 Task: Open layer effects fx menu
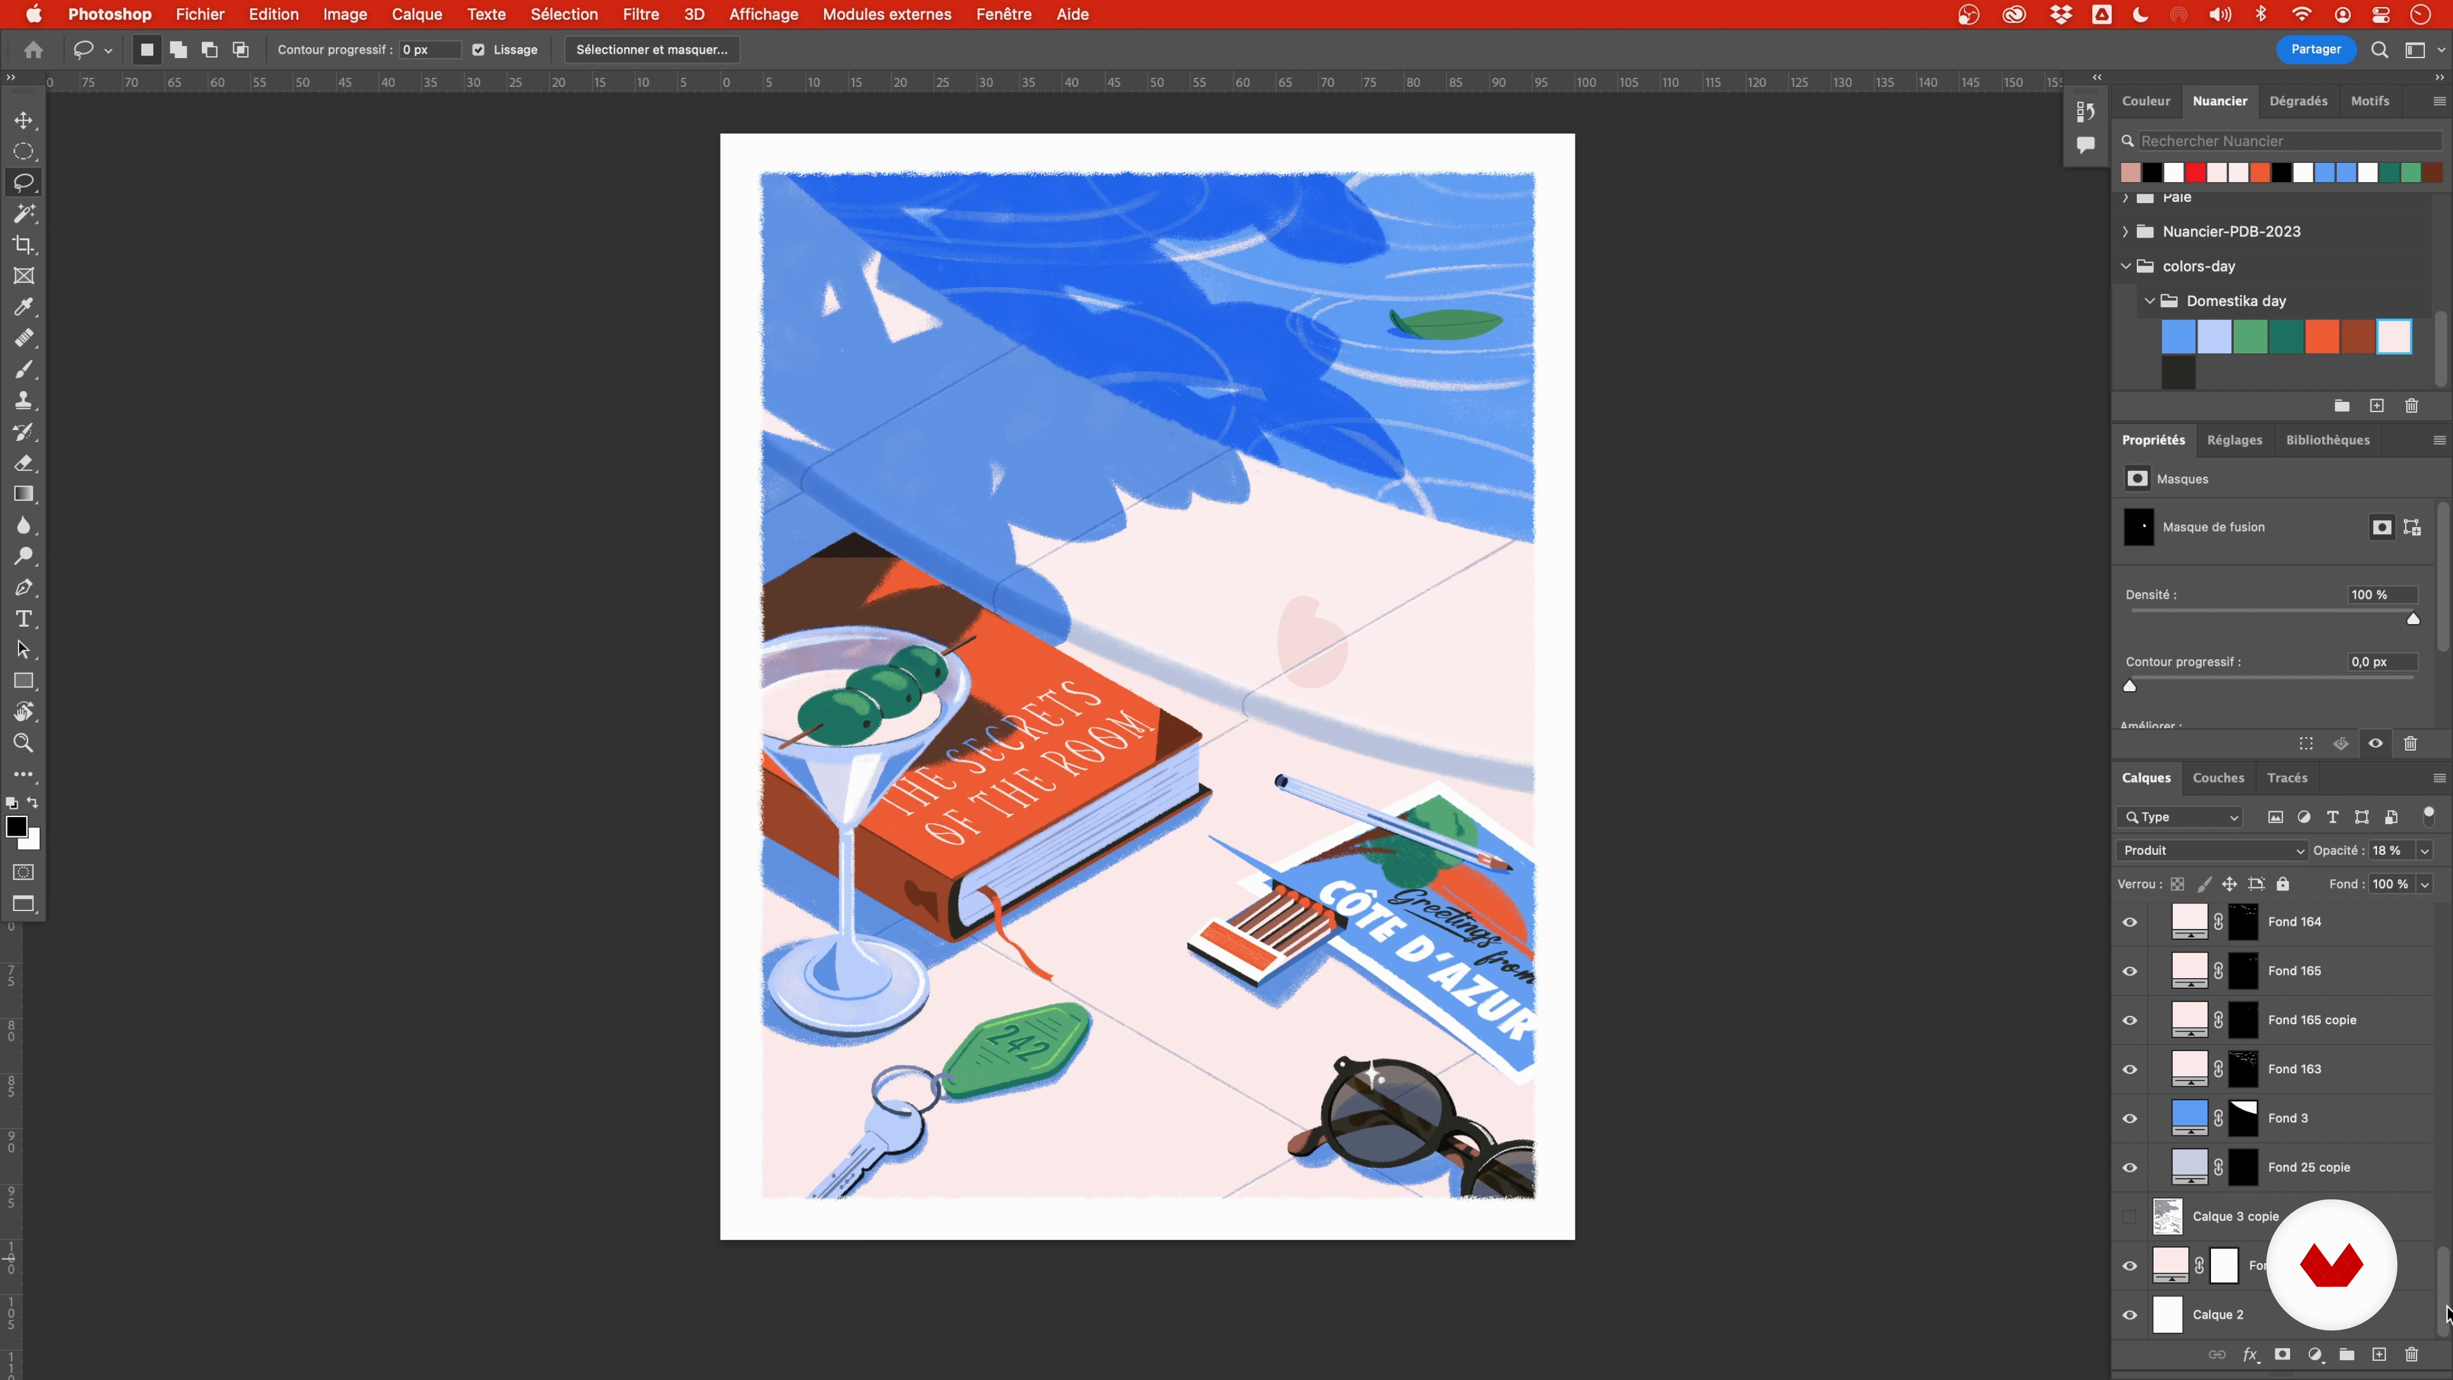[x=2250, y=1354]
